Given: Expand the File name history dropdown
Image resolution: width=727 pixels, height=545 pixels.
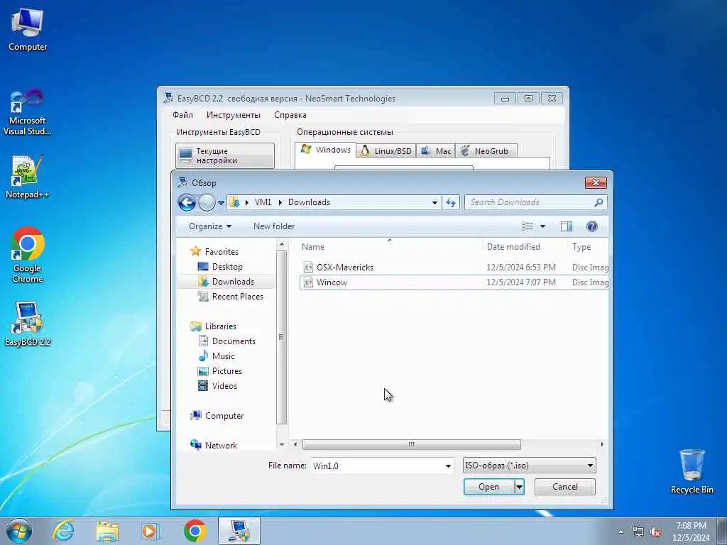Looking at the screenshot, I should click(x=449, y=466).
